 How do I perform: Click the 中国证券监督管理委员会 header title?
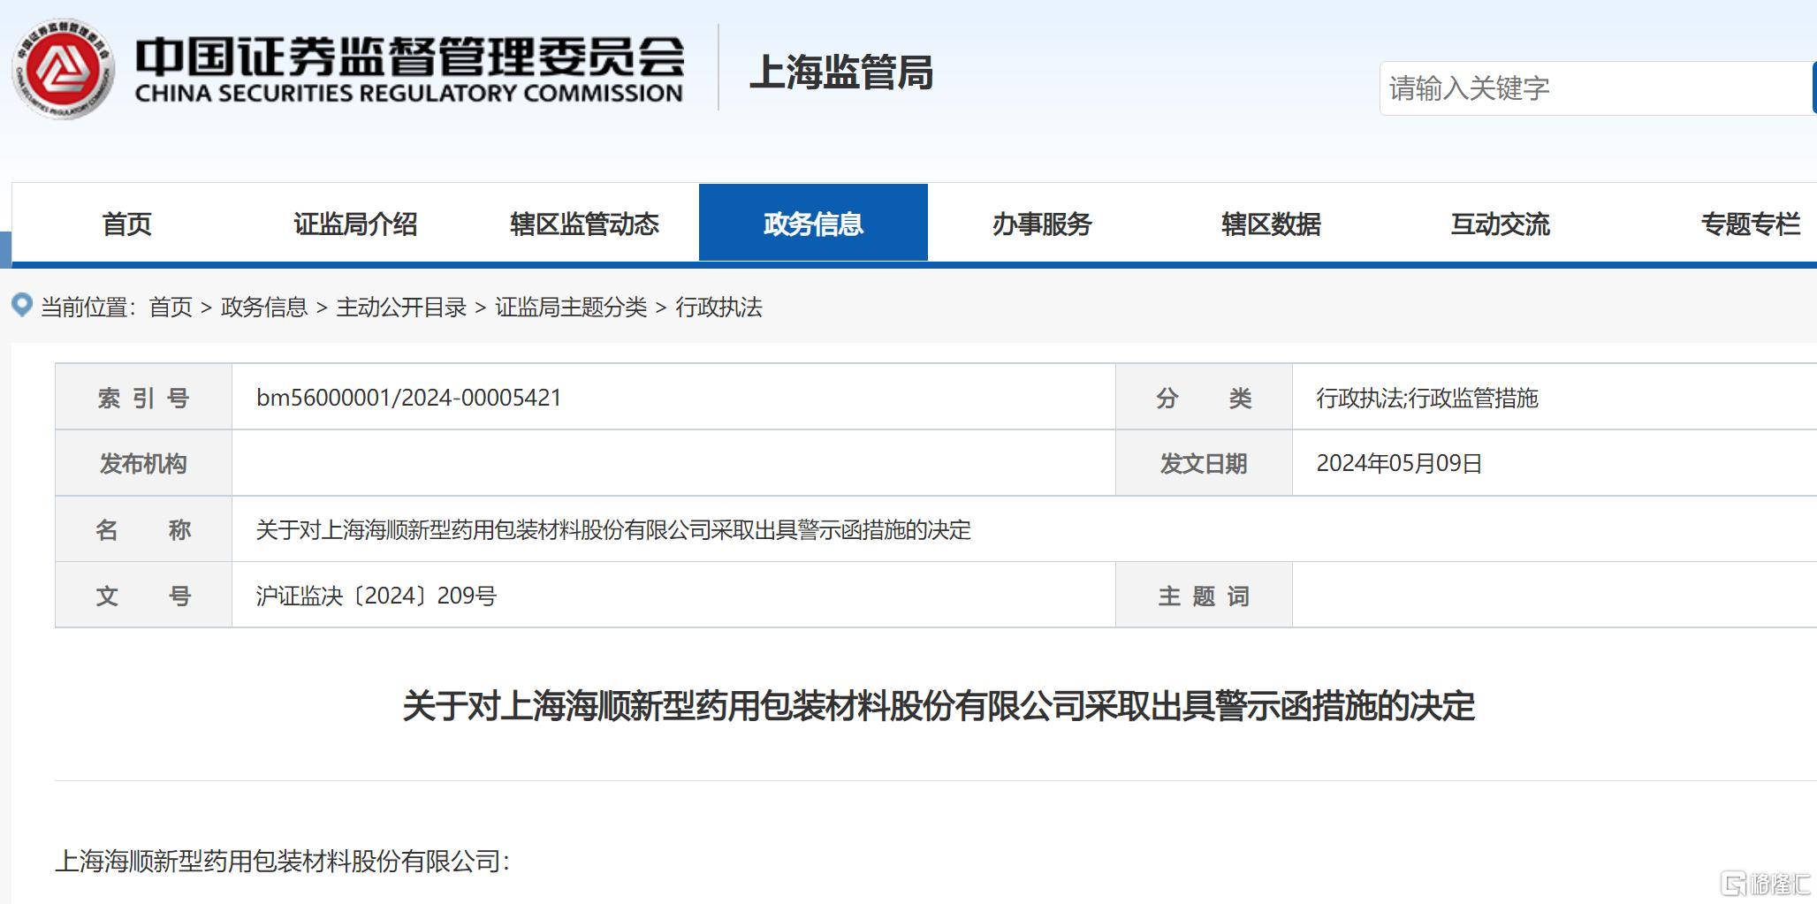tap(409, 57)
